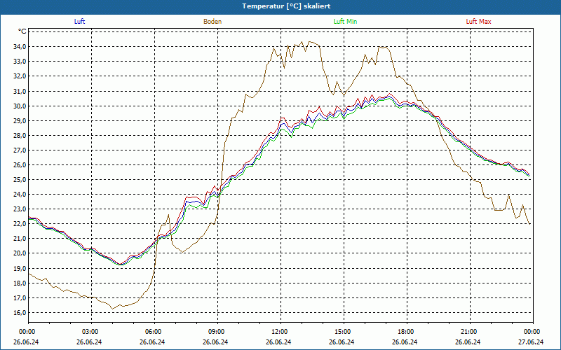This screenshot has width=561, height=350.
Task: Click the '20,0' y-axis value
Action: point(20,253)
